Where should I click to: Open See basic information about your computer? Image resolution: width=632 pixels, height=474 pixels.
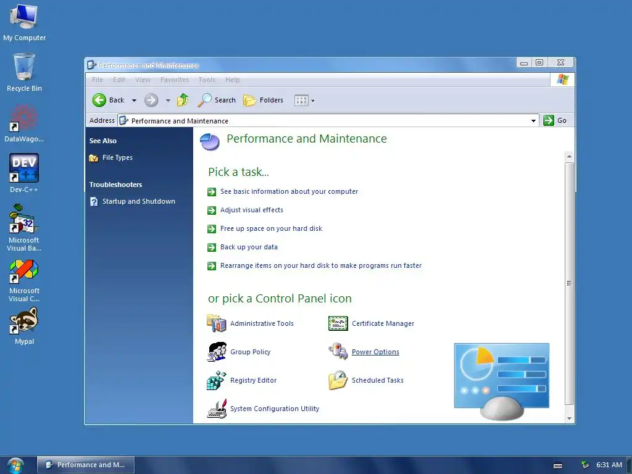(x=289, y=191)
